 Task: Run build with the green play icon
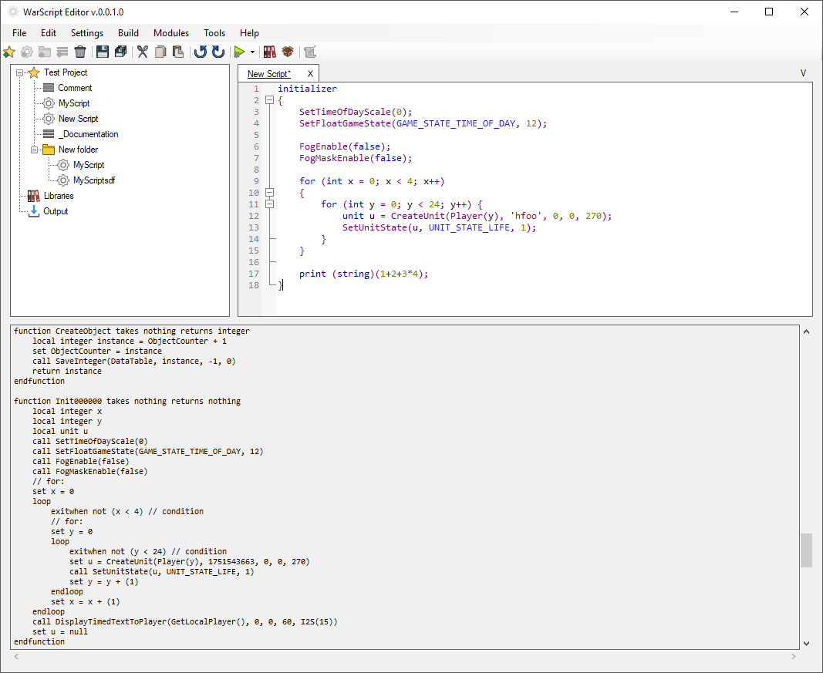pos(239,52)
